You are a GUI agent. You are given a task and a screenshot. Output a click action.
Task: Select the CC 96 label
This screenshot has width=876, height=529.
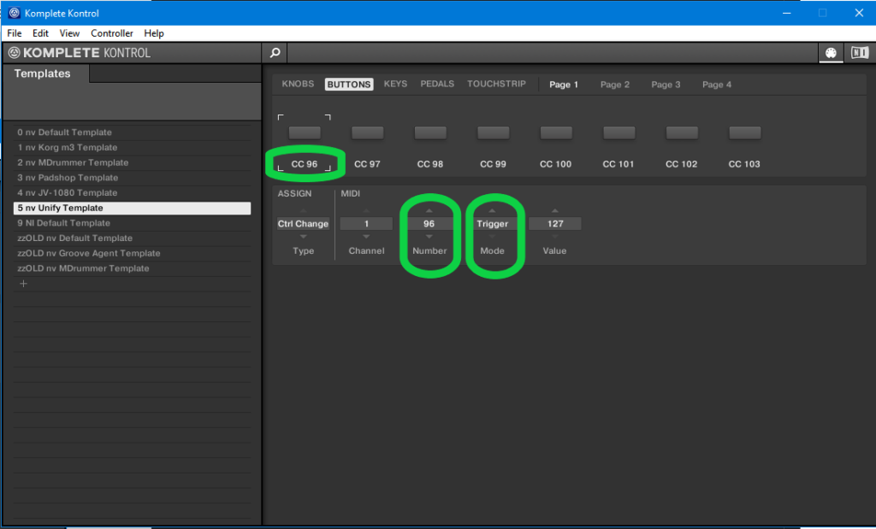pos(305,164)
